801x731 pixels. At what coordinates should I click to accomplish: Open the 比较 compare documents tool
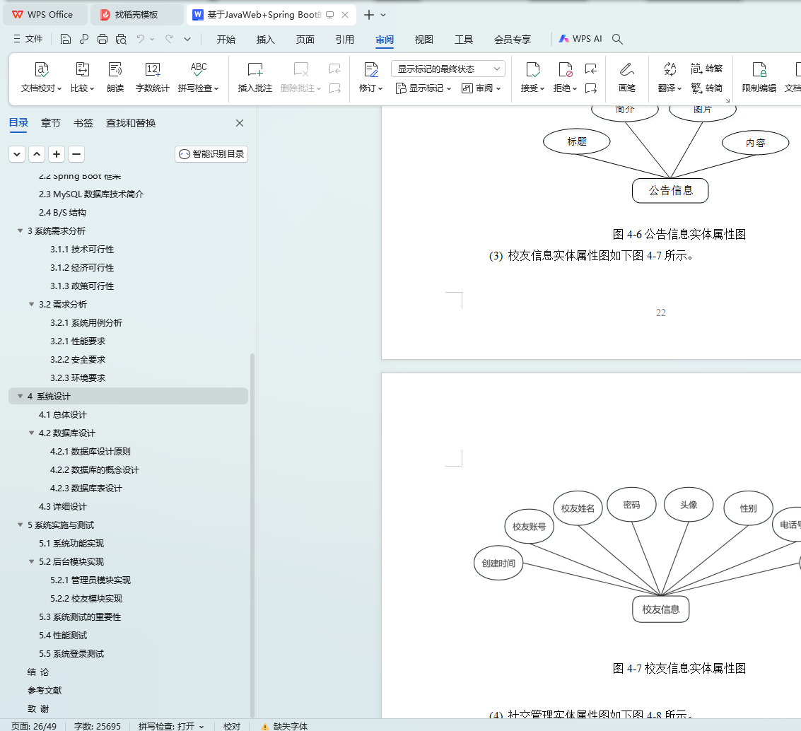tap(82, 77)
